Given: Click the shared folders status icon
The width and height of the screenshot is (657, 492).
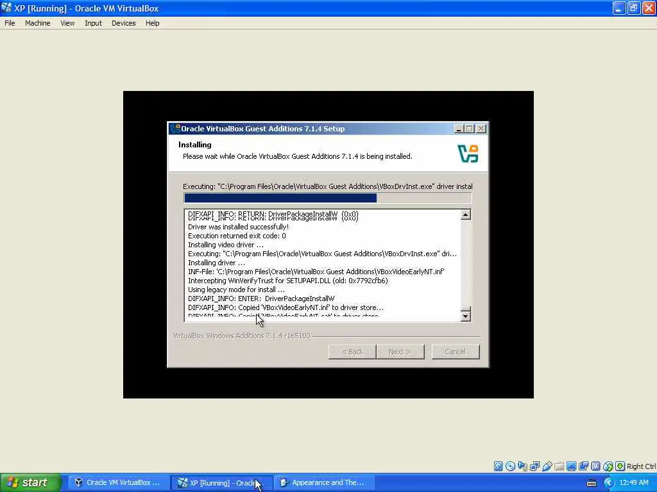Looking at the screenshot, I should pos(559,466).
